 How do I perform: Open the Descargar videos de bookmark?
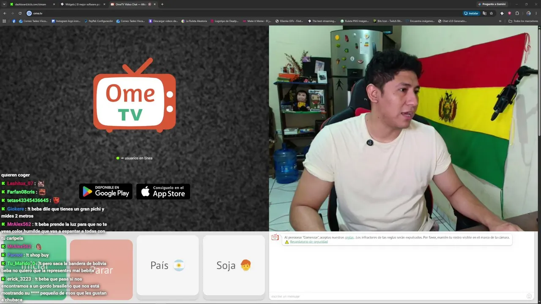click(x=163, y=21)
